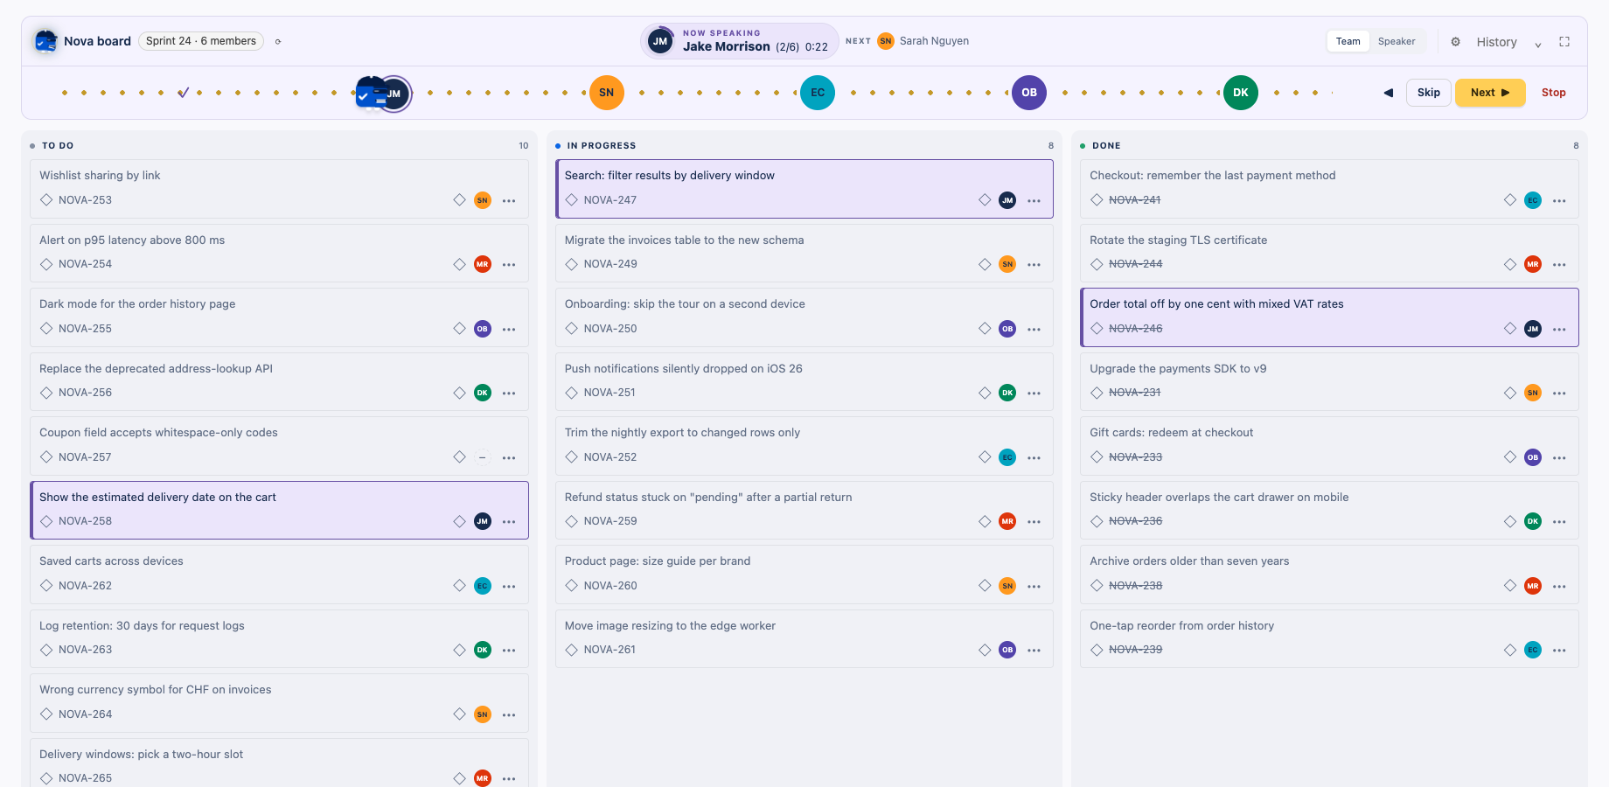The height and width of the screenshot is (787, 1609).
Task: Open card Show the estimated delivery date on the cart
Action: 279,510
